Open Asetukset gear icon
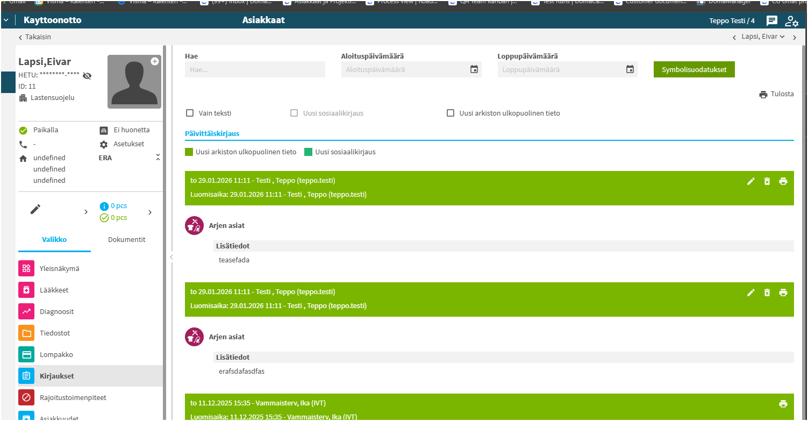Image resolution: width=808 pixels, height=421 pixels. pos(104,144)
